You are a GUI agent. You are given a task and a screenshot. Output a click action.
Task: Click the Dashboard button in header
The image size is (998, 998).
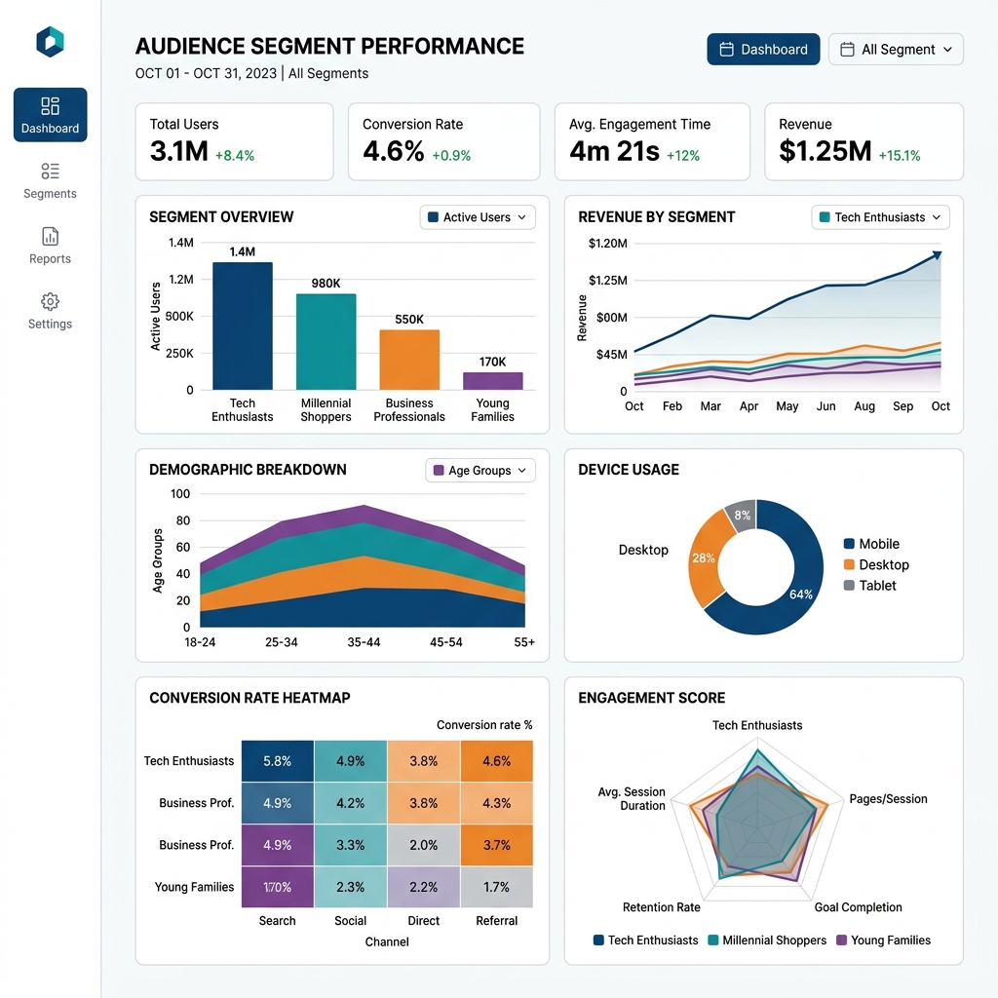(x=763, y=49)
